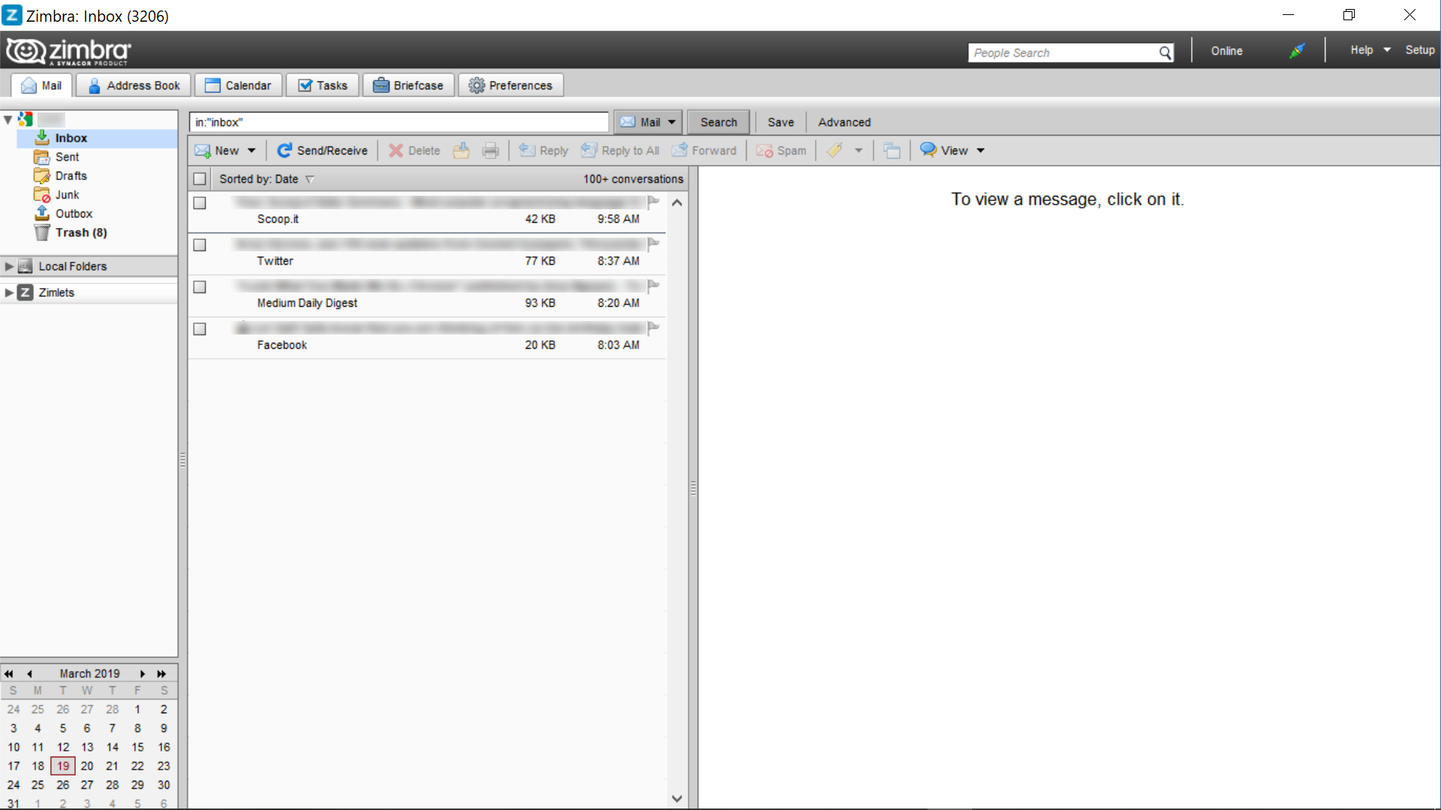Open the Trash (8) folder
This screenshot has width=1441, height=810.
pyautogui.click(x=81, y=232)
